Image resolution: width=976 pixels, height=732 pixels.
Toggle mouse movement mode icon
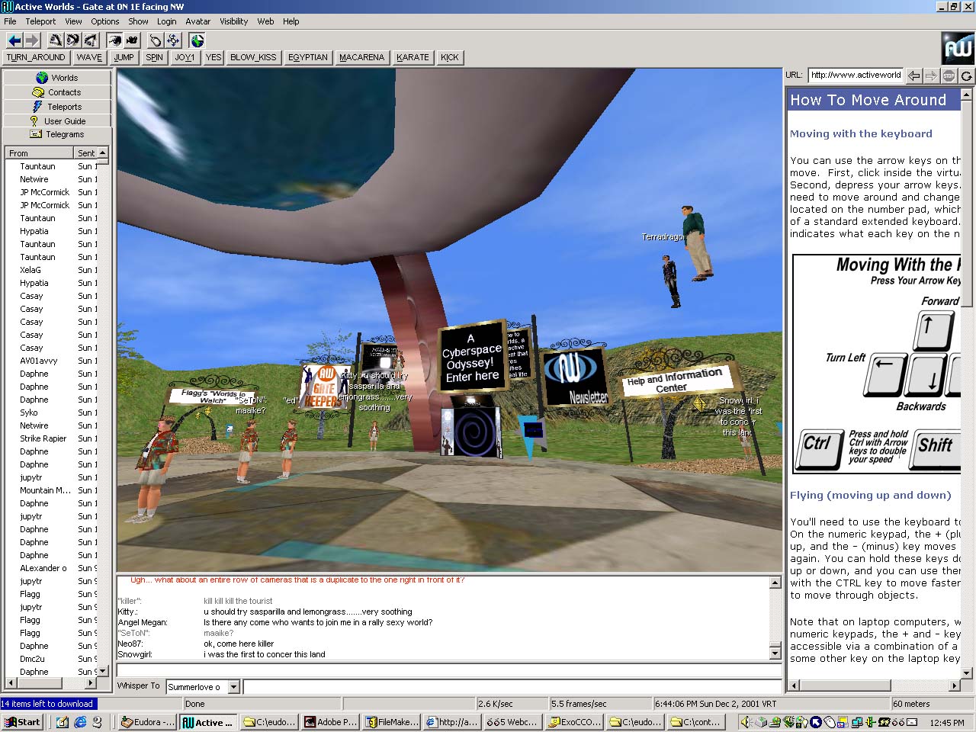coord(156,40)
